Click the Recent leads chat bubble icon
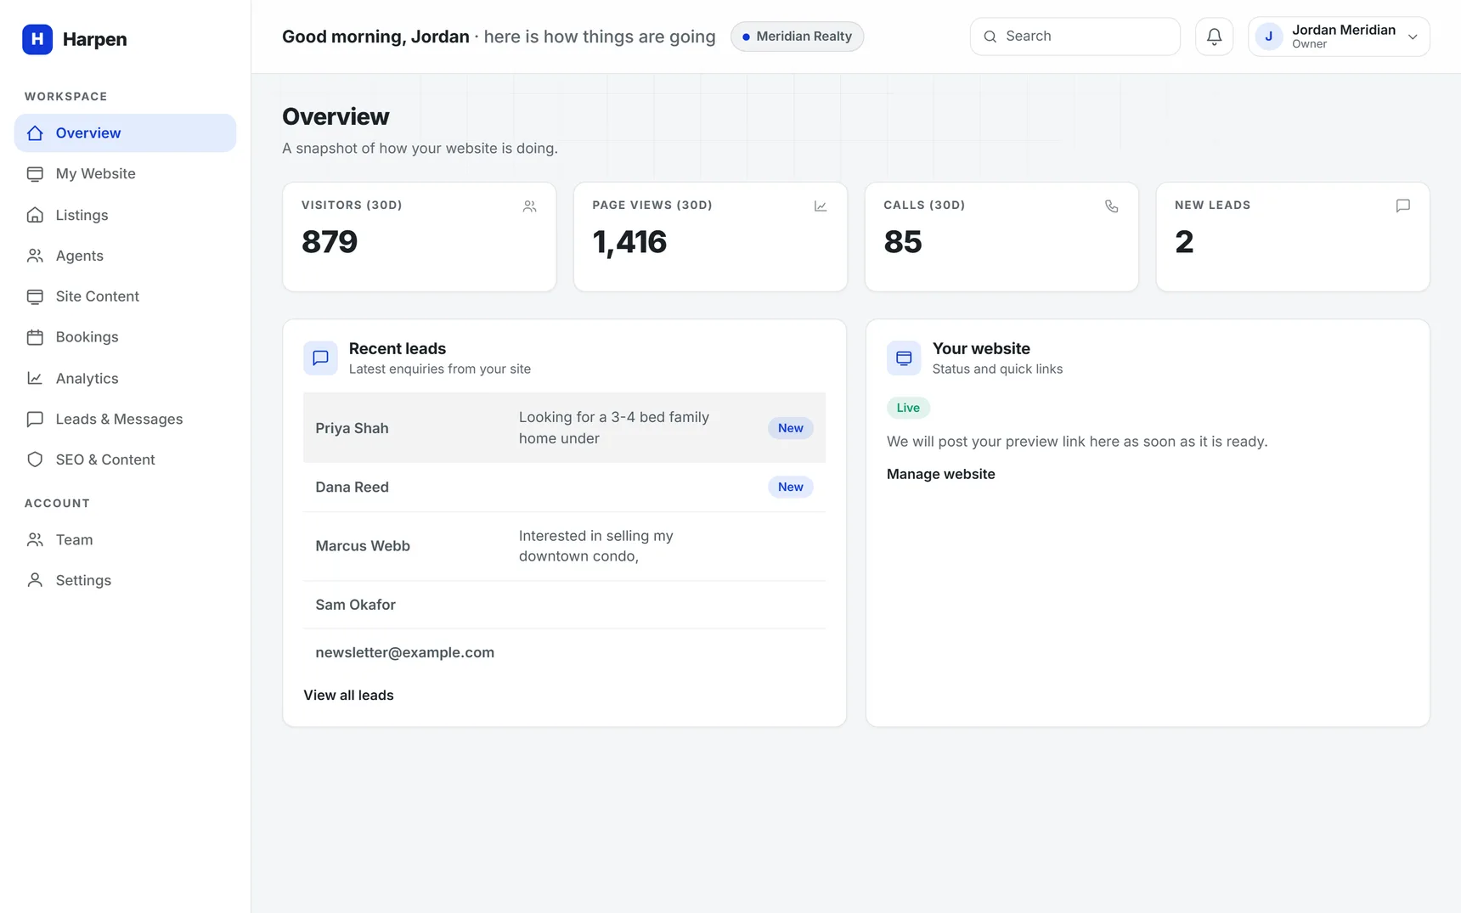The height and width of the screenshot is (913, 1461). (x=320, y=358)
